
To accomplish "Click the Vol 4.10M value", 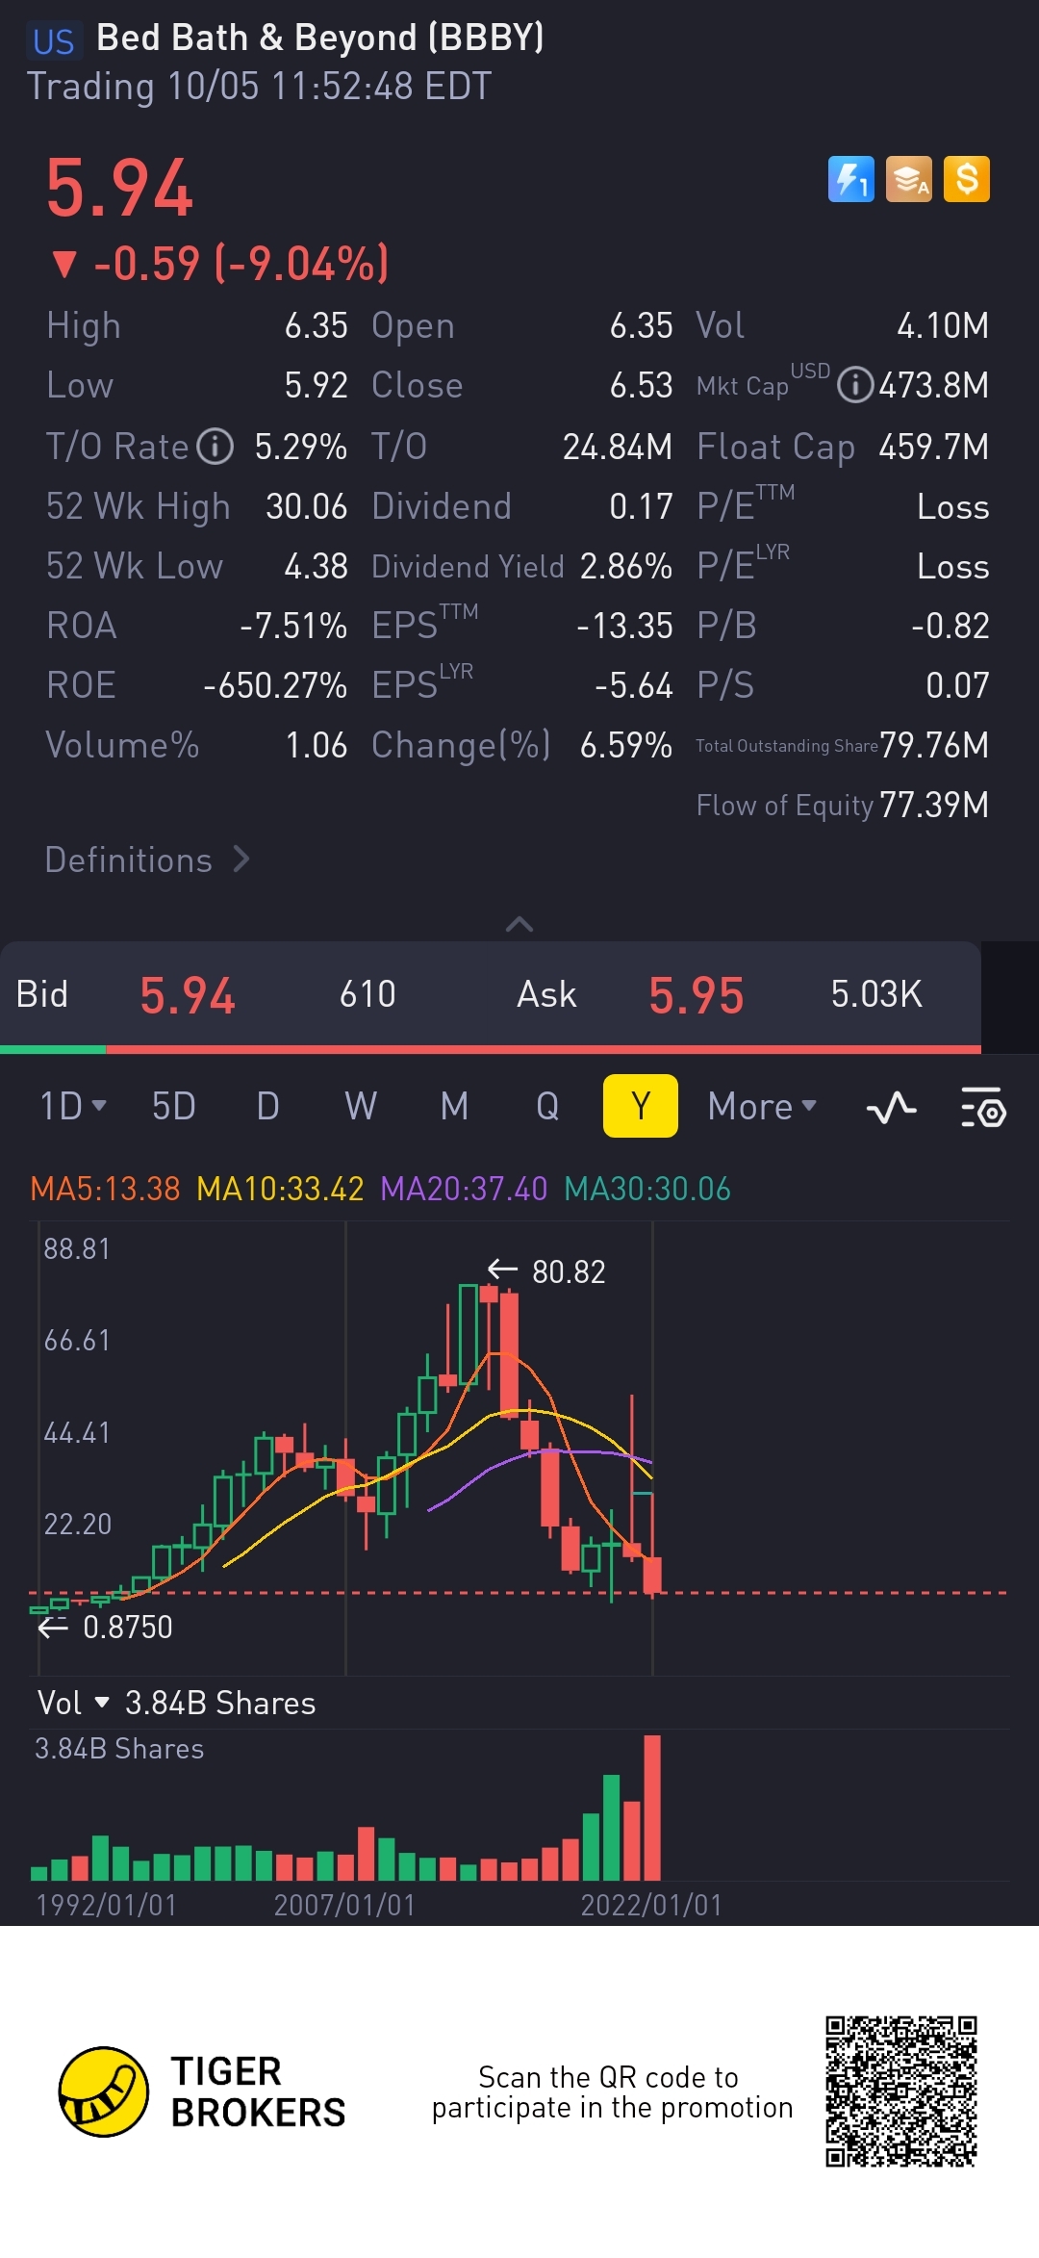I will tap(943, 325).
